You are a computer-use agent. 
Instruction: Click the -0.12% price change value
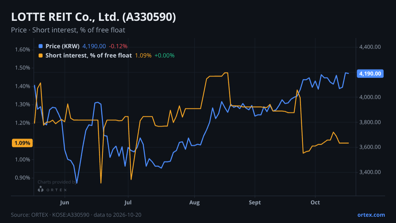coord(118,46)
